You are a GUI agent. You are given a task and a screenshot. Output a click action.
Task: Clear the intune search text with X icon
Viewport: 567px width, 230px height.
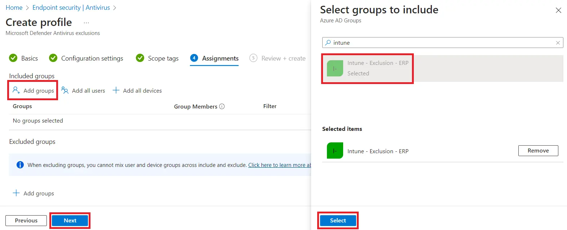click(558, 43)
